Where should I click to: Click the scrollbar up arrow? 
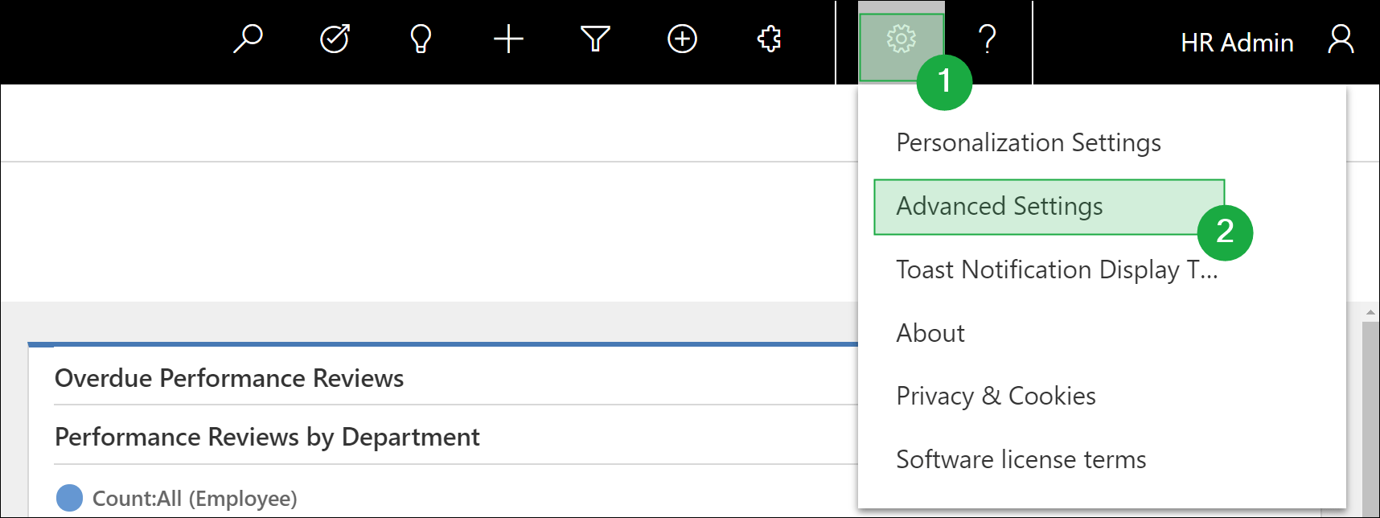click(x=1370, y=312)
